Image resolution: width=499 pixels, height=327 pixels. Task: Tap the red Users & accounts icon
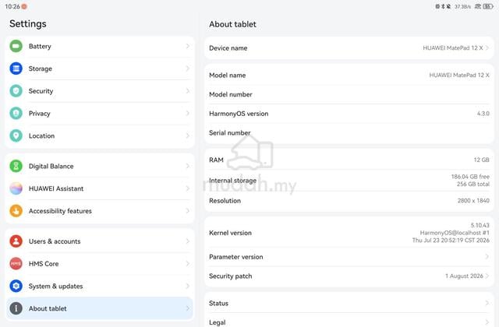[16, 241]
